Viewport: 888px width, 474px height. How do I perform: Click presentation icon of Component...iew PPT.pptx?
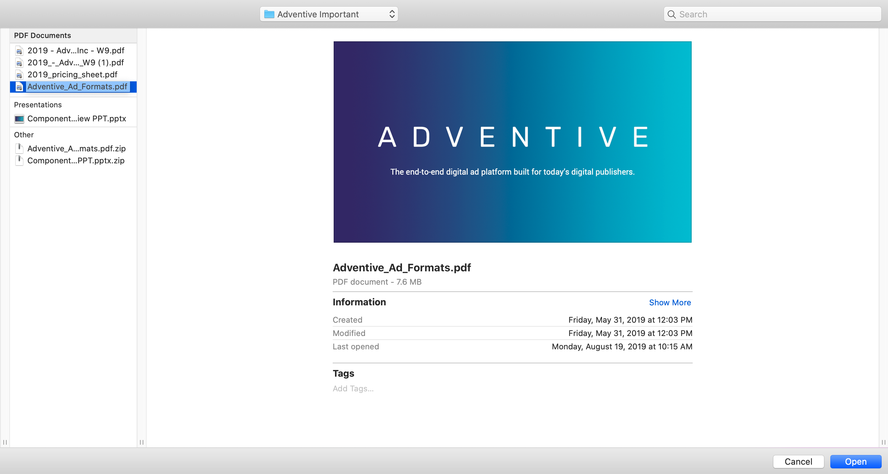pyautogui.click(x=19, y=119)
